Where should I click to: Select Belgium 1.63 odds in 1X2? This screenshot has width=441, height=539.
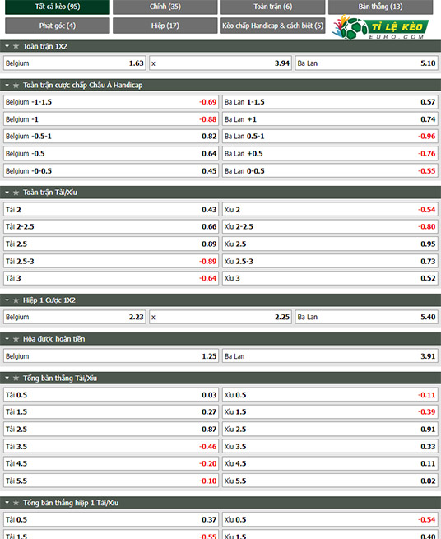(75, 63)
